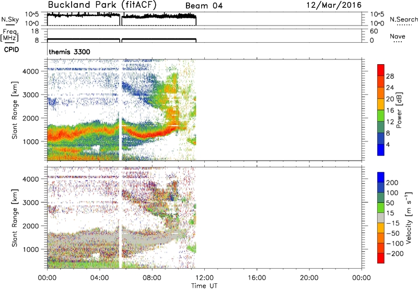
Task: Click the red bottom of velocity colorbar
Action: [x=381, y=258]
